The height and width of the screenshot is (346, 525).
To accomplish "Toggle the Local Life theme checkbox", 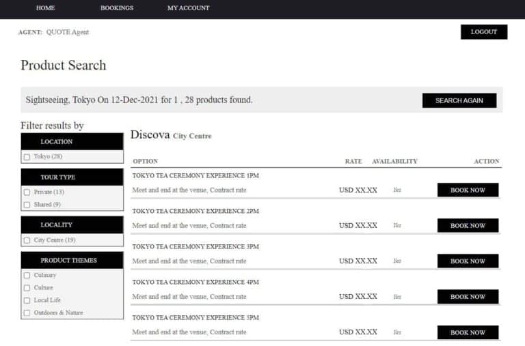I will click(27, 300).
